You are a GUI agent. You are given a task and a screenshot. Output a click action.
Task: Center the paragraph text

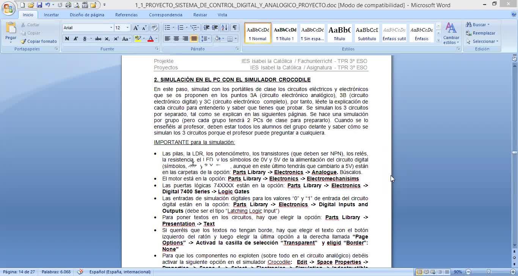176,39
